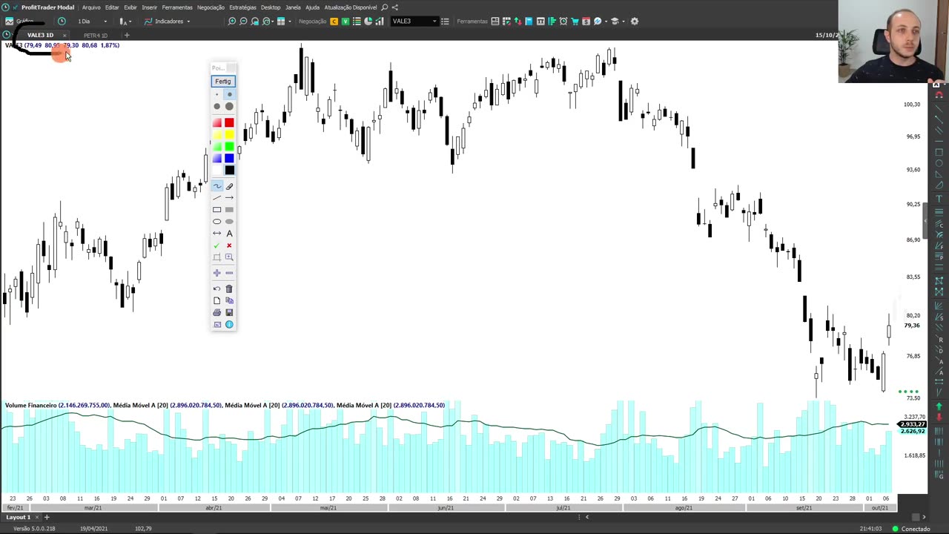This screenshot has height=534, width=949.
Task: Click the pie chart toolbar icon
Action: [368, 22]
